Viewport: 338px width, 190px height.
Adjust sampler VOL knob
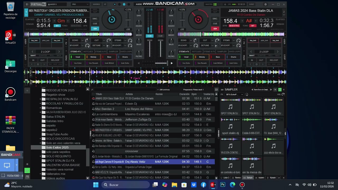coord(283,94)
